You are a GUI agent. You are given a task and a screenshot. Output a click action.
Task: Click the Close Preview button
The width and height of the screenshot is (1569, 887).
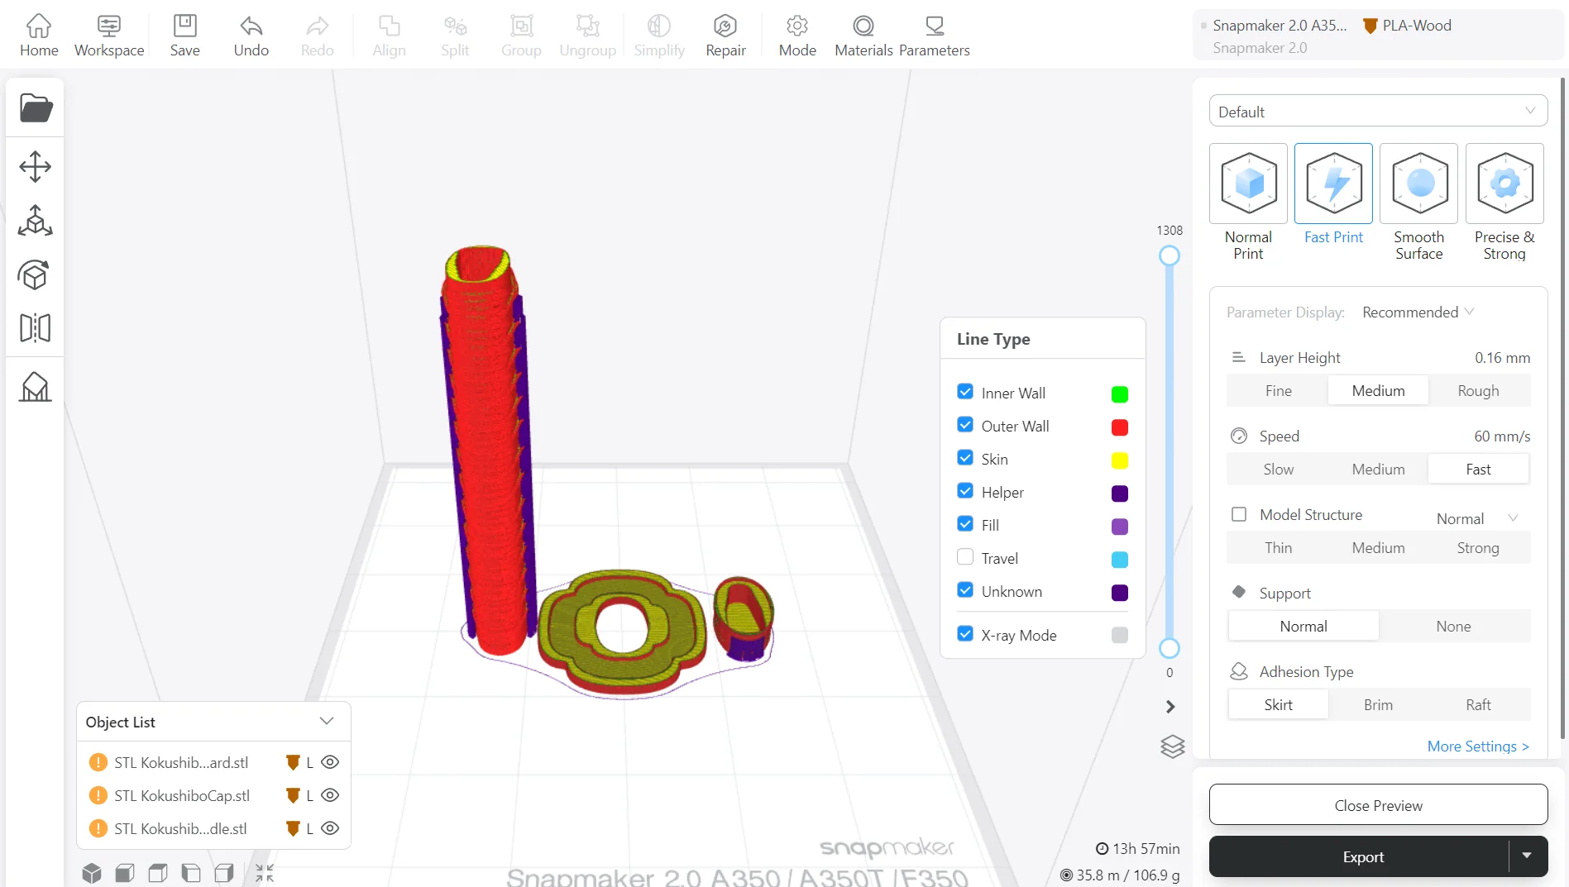[1378, 805]
